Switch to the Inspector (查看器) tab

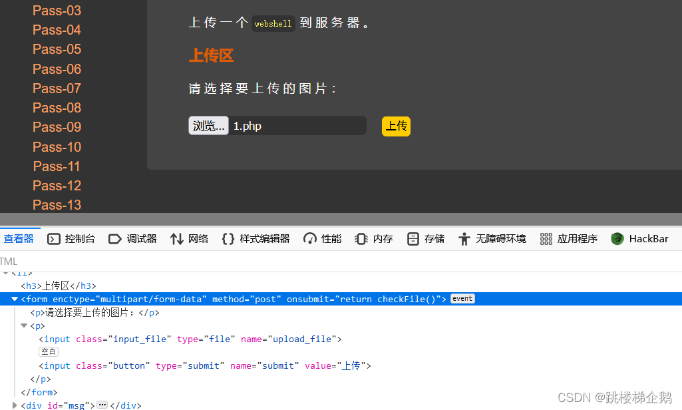pyautogui.click(x=19, y=239)
